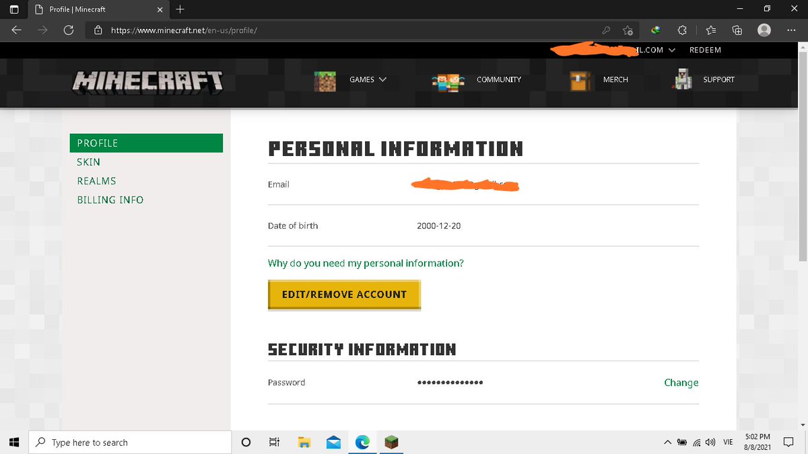Open the Merch menu item
The height and width of the screenshot is (454, 808).
(x=615, y=79)
